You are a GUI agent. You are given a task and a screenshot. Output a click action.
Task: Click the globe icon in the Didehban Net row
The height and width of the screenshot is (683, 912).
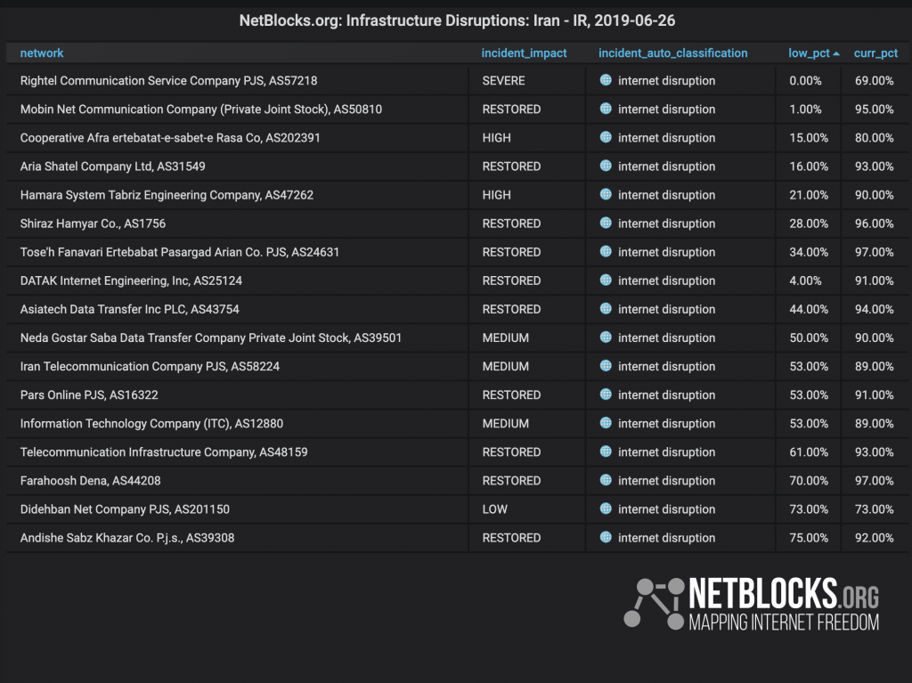pos(606,508)
